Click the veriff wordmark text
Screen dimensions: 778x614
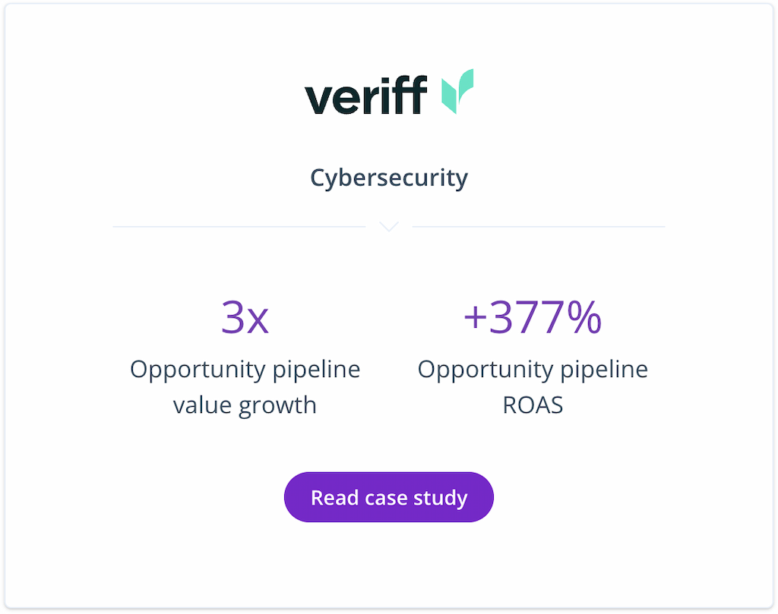point(365,95)
